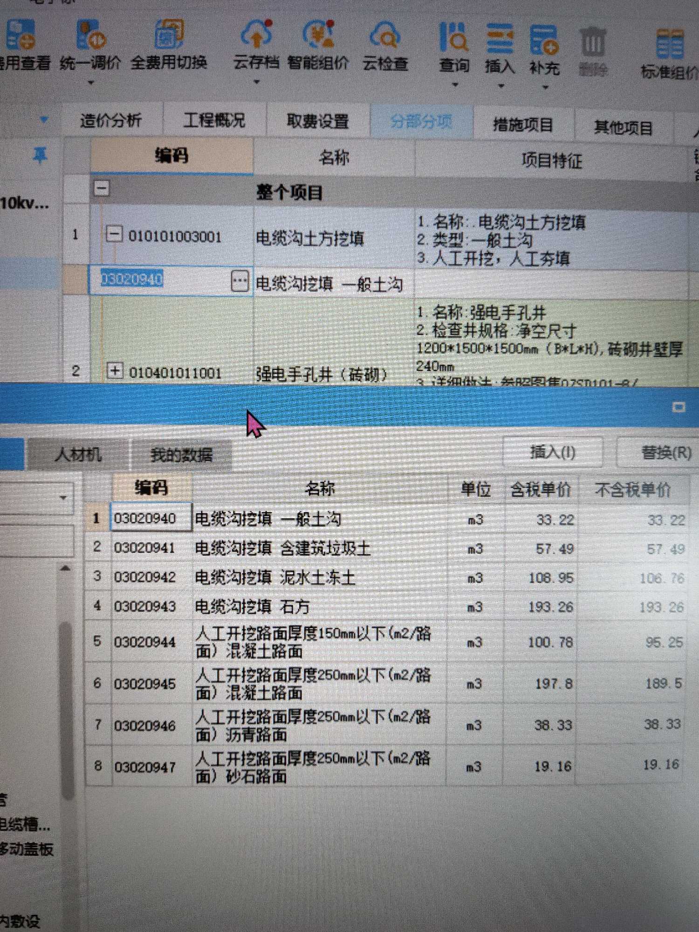Click price value 108.95
The image size is (699, 932).
click(x=551, y=578)
